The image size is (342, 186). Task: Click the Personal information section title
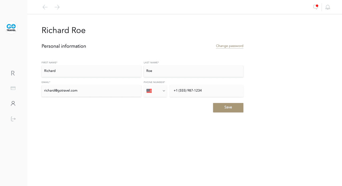(x=64, y=46)
